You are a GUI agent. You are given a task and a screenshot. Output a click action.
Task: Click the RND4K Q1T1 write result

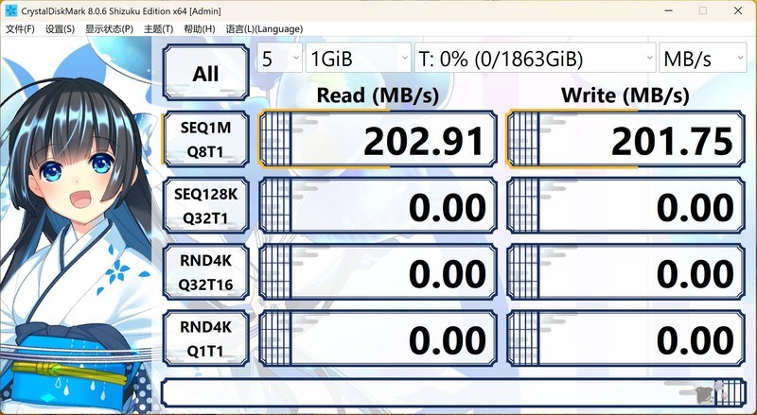[x=625, y=338]
